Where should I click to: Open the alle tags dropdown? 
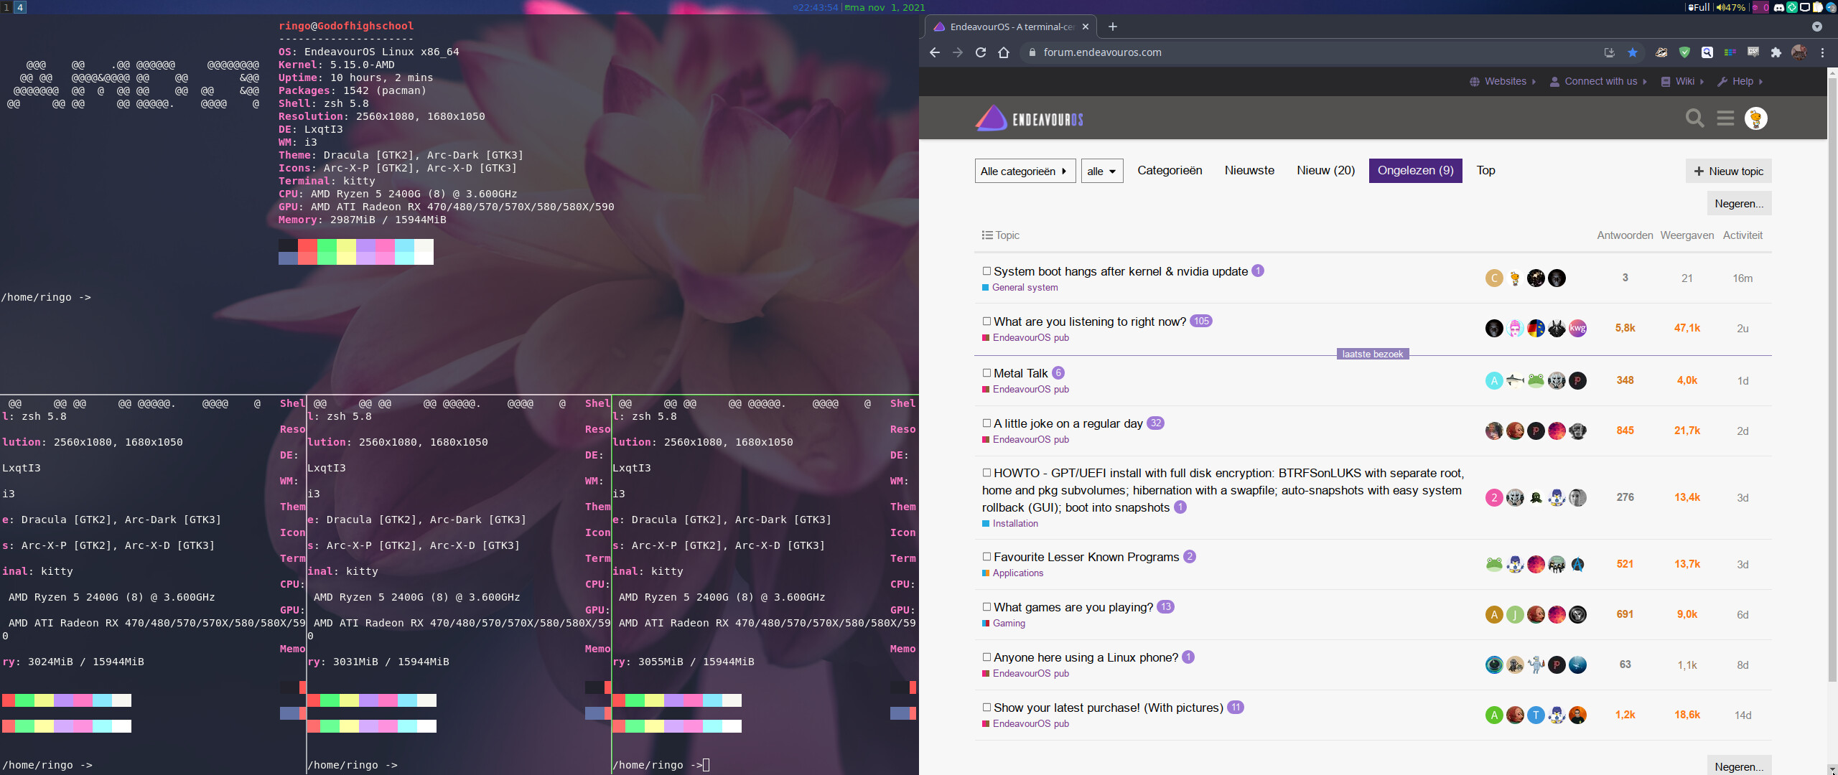click(1101, 171)
